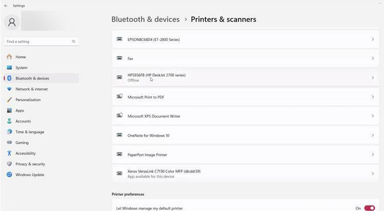The image size is (384, 211).
Task: Click the Bluetooth & devices sidebar icon
Action: point(9,79)
